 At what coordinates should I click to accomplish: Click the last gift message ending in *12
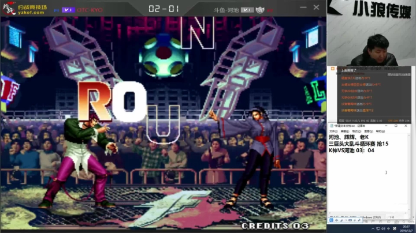357,110
